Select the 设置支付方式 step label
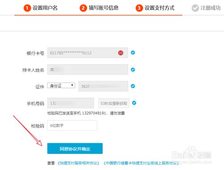This screenshot has height=170, width=224. tap(159, 8)
